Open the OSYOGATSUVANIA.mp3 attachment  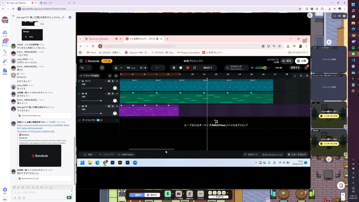tap(44, 116)
